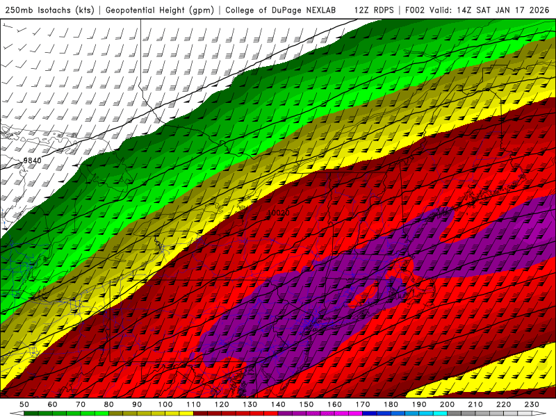Click the bright yellow color bar segment left of 110

coord(186,414)
